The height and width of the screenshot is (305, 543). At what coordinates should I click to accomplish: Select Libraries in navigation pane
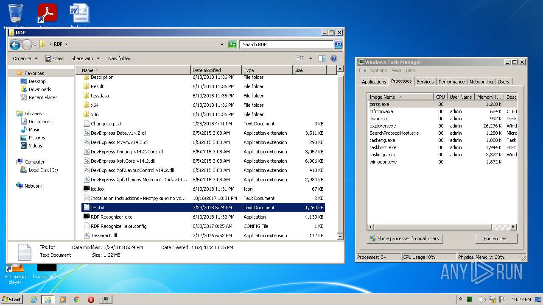tap(33, 114)
